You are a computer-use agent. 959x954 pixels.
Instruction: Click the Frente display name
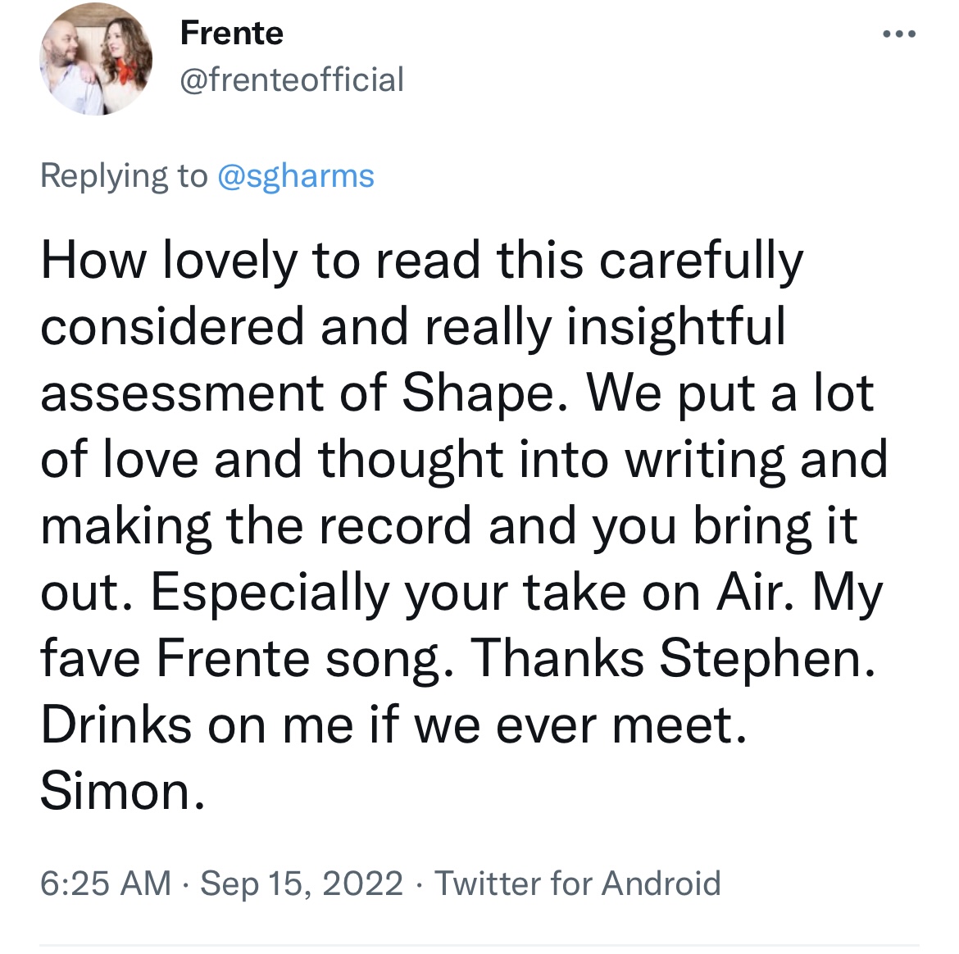(231, 34)
